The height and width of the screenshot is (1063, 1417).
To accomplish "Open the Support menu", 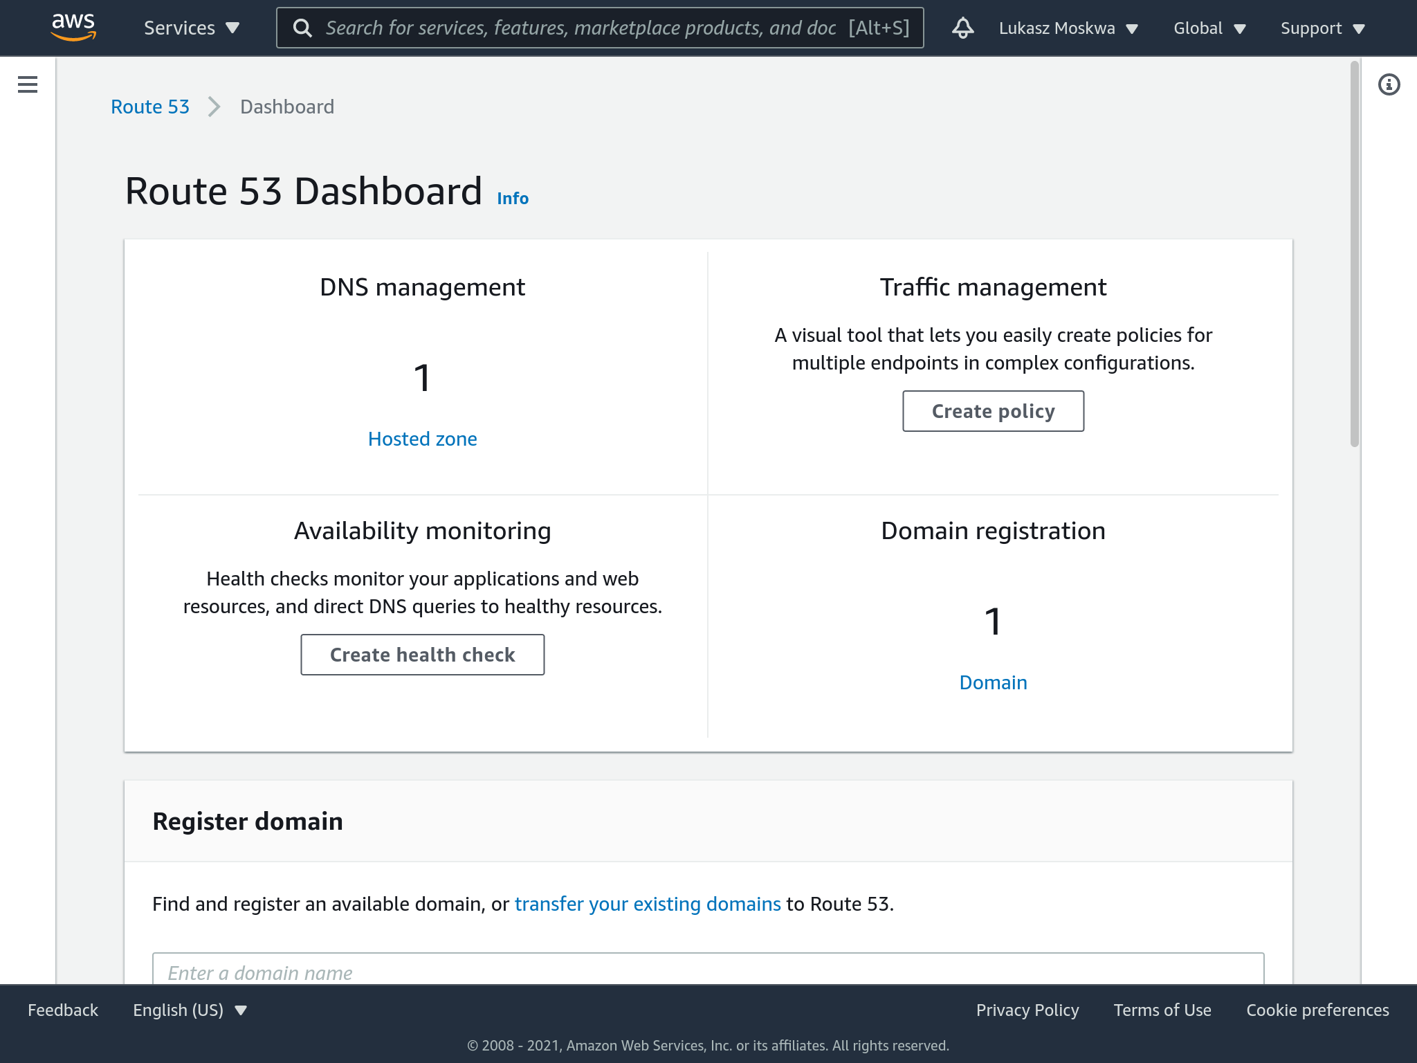I will coord(1322,28).
